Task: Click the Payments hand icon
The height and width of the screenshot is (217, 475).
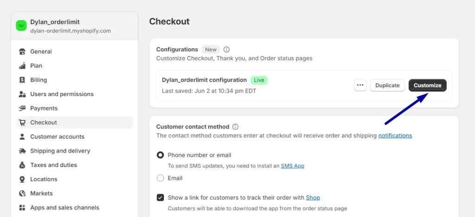Action: [22, 108]
